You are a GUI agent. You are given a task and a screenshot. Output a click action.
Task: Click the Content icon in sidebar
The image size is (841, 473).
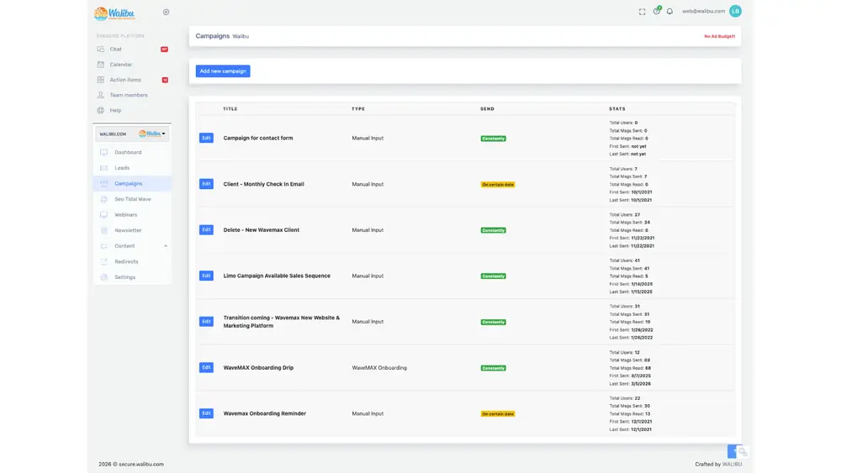(104, 246)
